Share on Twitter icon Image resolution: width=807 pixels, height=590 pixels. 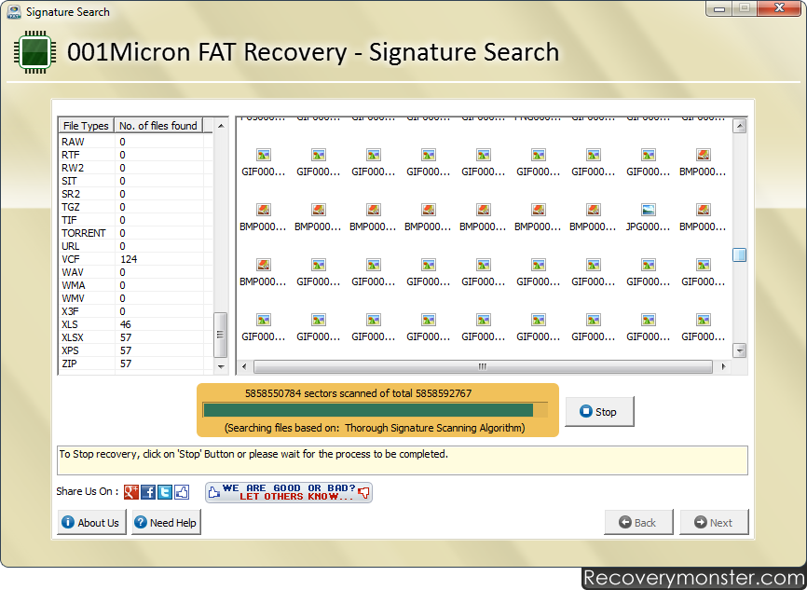(x=165, y=492)
